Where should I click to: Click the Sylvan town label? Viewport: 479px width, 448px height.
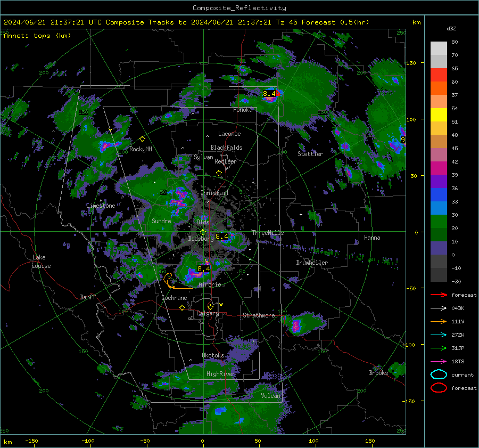[x=203, y=157]
